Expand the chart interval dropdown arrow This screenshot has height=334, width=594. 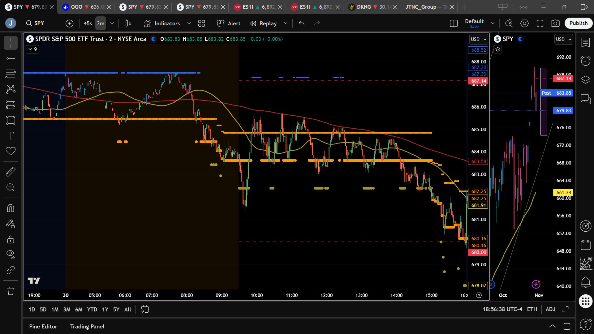tap(112, 23)
